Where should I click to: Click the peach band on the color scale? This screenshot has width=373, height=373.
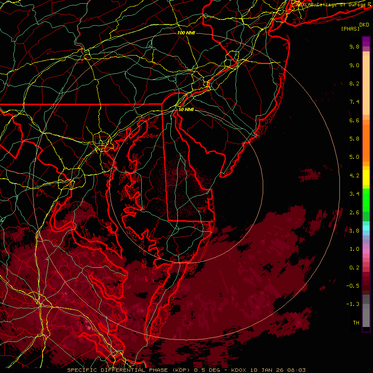click(x=366, y=85)
